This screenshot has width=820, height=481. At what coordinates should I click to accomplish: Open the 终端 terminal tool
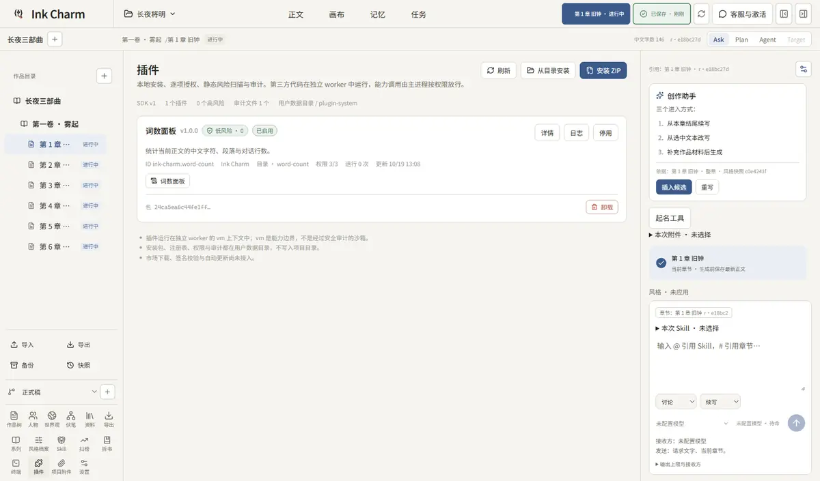tap(16, 467)
